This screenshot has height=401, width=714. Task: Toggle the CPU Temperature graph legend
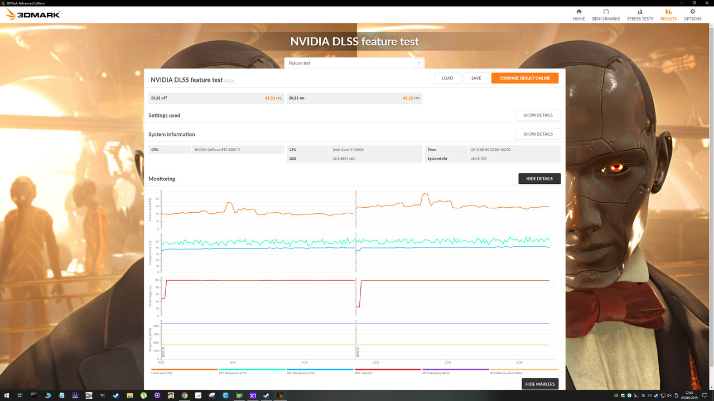click(252, 371)
